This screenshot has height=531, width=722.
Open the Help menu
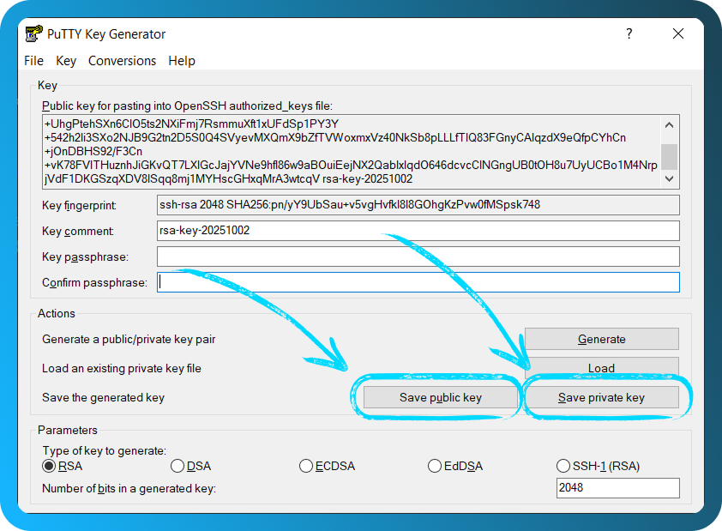click(182, 60)
